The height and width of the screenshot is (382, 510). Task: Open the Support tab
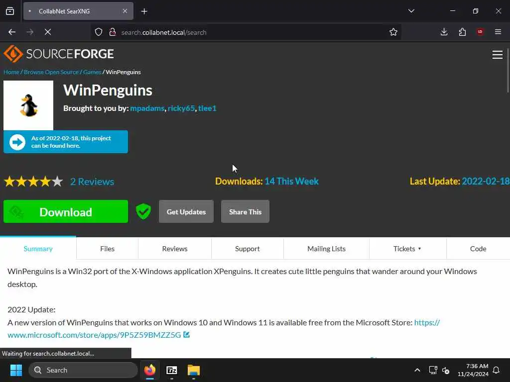248,249
